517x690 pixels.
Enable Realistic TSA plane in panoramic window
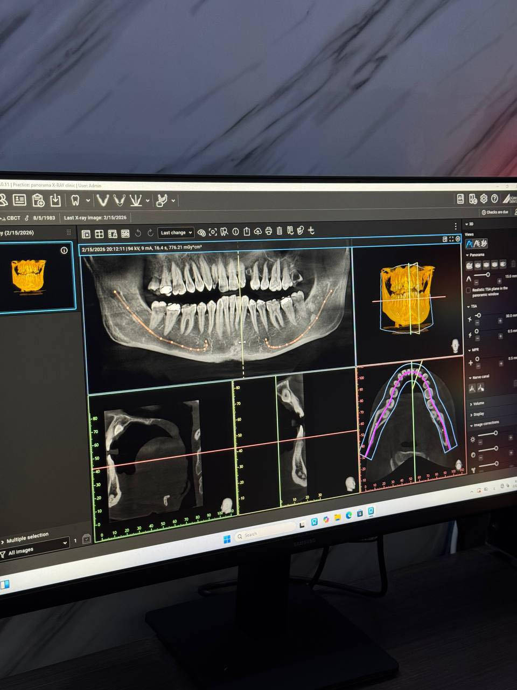point(468,290)
